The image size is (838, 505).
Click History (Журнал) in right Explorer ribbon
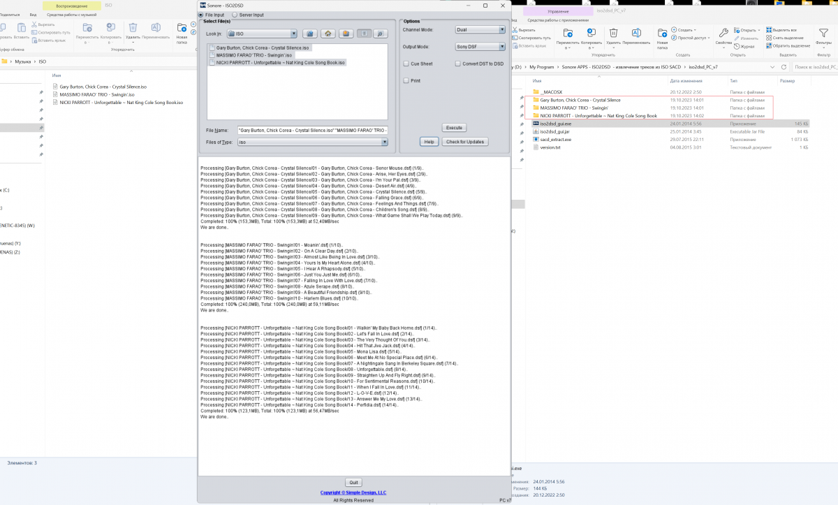pos(744,46)
